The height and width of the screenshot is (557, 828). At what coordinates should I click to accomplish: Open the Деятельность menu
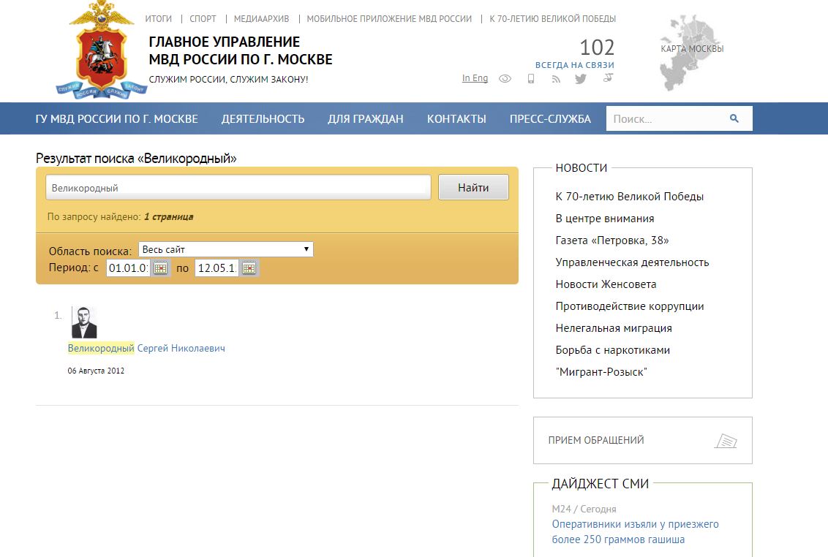click(263, 119)
